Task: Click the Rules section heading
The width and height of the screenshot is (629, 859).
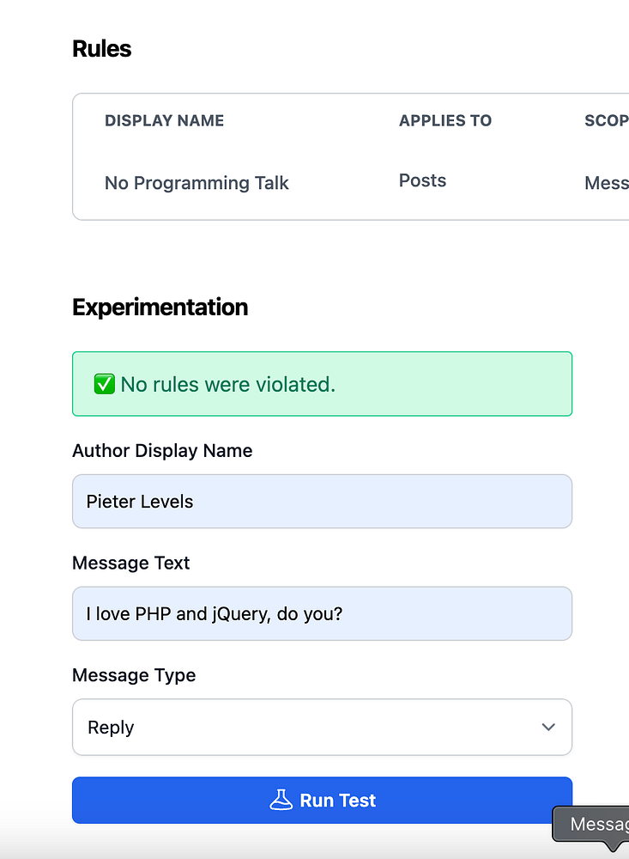Action: [x=102, y=49]
